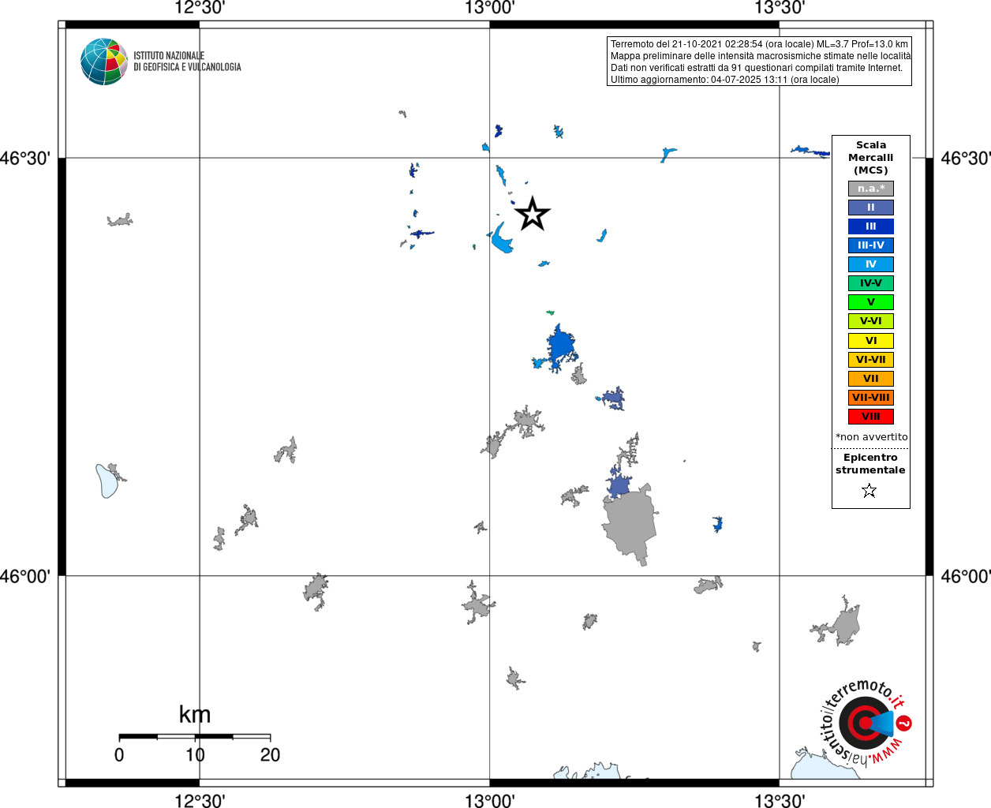Click 'Dati non verificati estratti da 91' line
991x808 pixels.
tap(756, 68)
